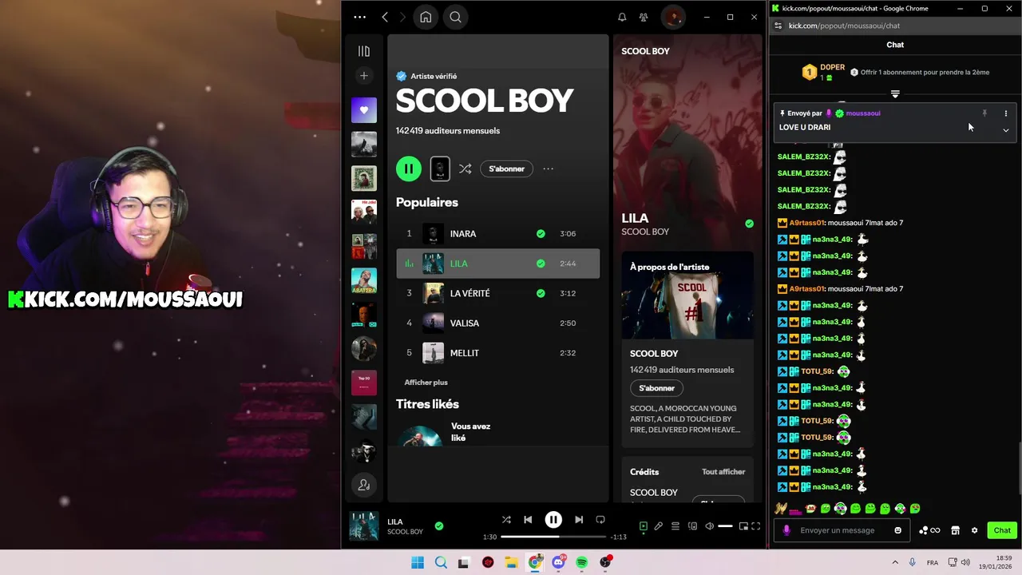The height and width of the screenshot is (575, 1022).
Task: Open OBS Studio from taskbar
Action: (605, 562)
